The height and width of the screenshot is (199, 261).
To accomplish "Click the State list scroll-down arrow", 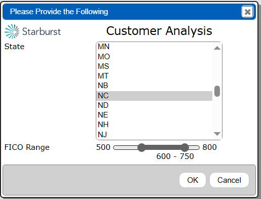I will (x=217, y=134).
